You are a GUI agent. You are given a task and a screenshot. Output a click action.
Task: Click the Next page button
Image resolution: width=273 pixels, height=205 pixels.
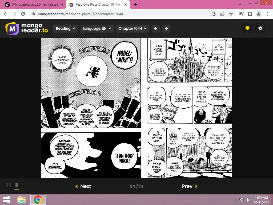pos(83,186)
